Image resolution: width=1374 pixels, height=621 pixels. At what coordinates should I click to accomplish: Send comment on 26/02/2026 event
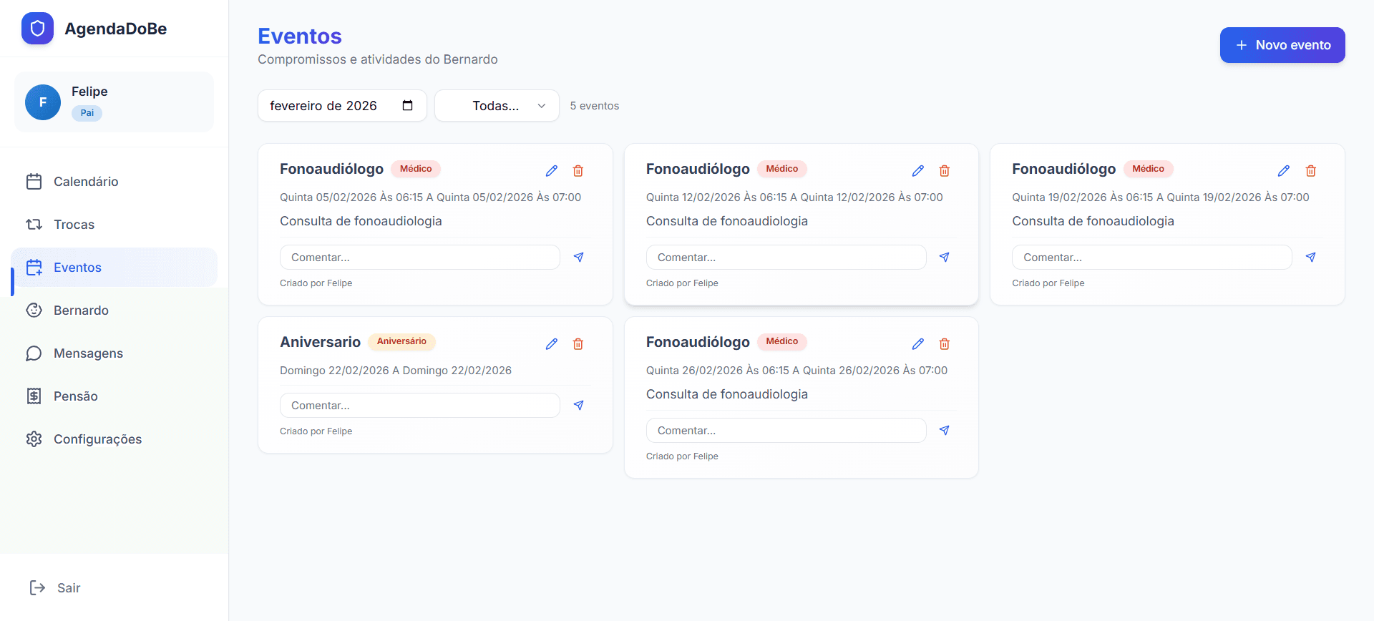(x=944, y=431)
